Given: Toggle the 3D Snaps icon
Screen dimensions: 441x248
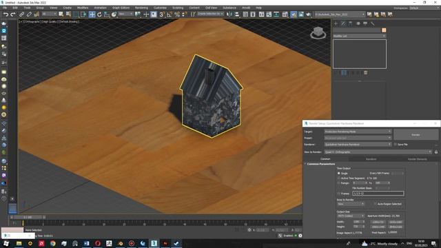Looking at the screenshot, I should tap(162, 14).
